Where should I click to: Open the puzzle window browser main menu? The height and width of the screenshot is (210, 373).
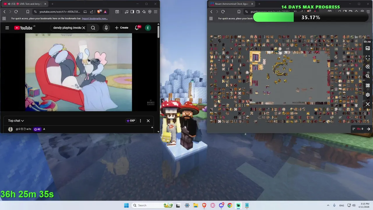pos(368,12)
